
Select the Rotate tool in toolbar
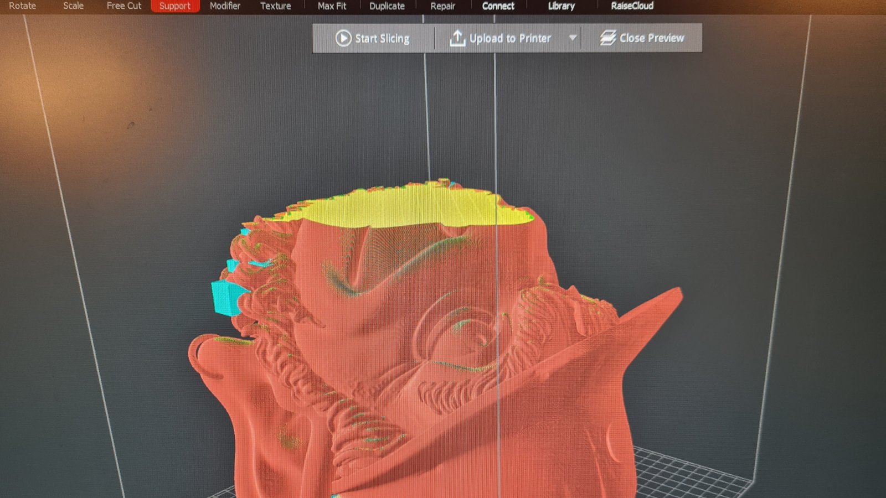click(x=22, y=6)
